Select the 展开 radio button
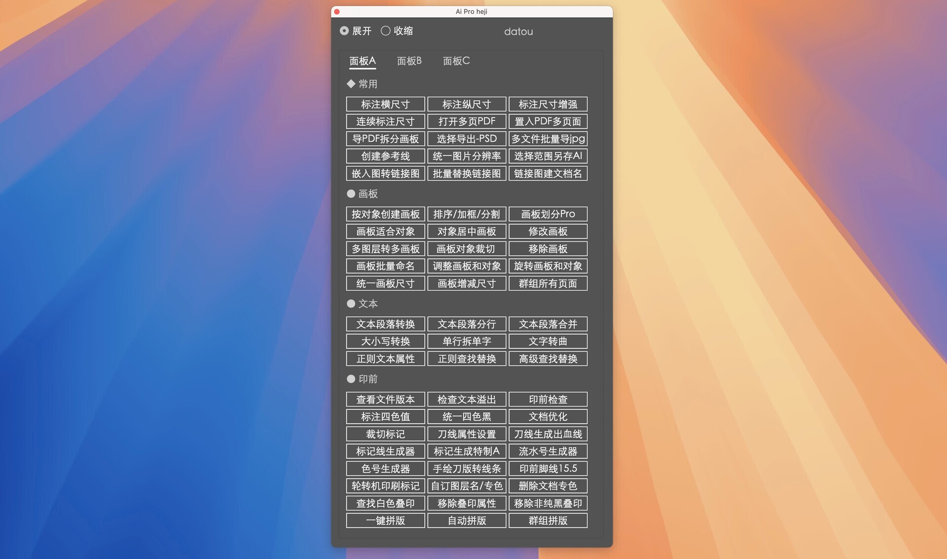This screenshot has height=559, width=947. click(x=344, y=31)
